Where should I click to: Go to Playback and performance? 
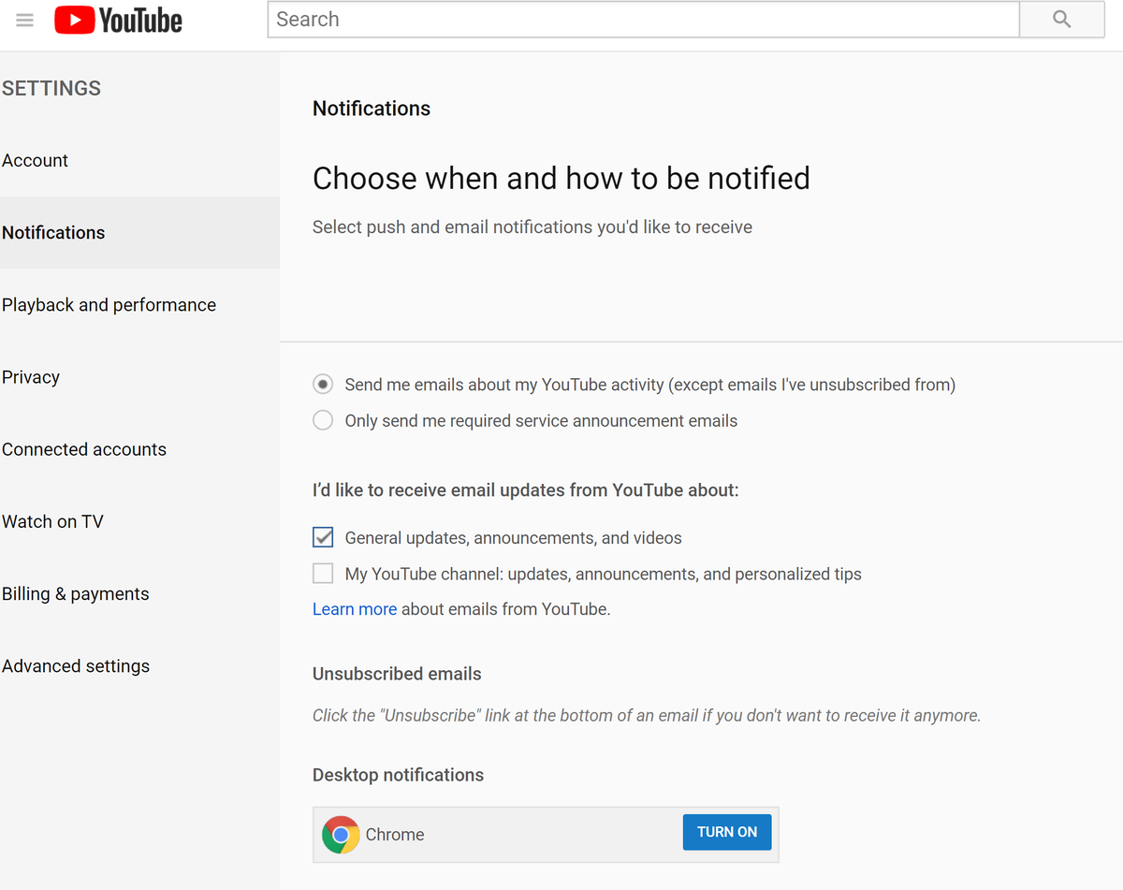click(x=109, y=304)
